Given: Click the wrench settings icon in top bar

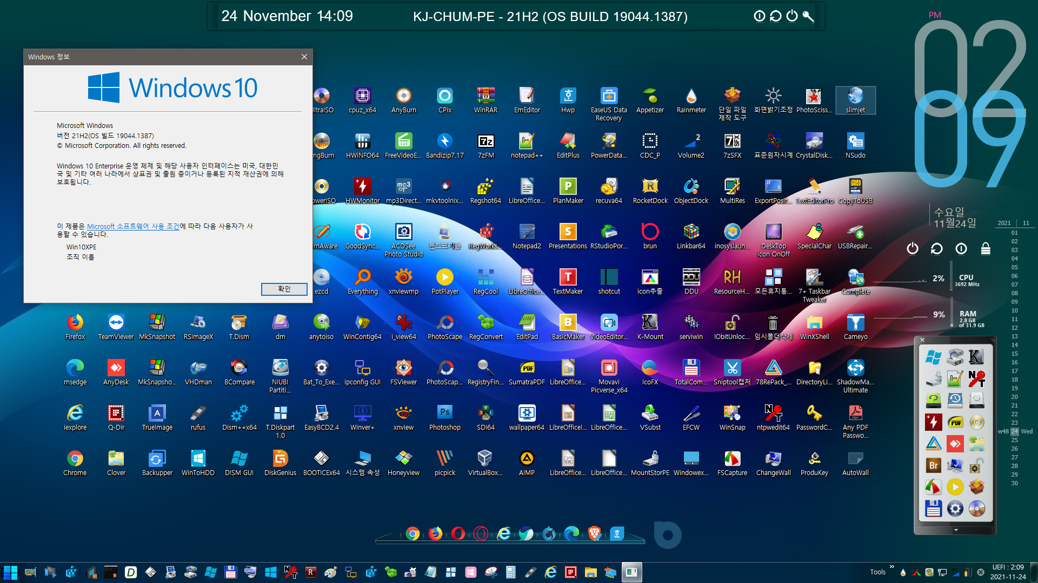Looking at the screenshot, I should point(808,16).
